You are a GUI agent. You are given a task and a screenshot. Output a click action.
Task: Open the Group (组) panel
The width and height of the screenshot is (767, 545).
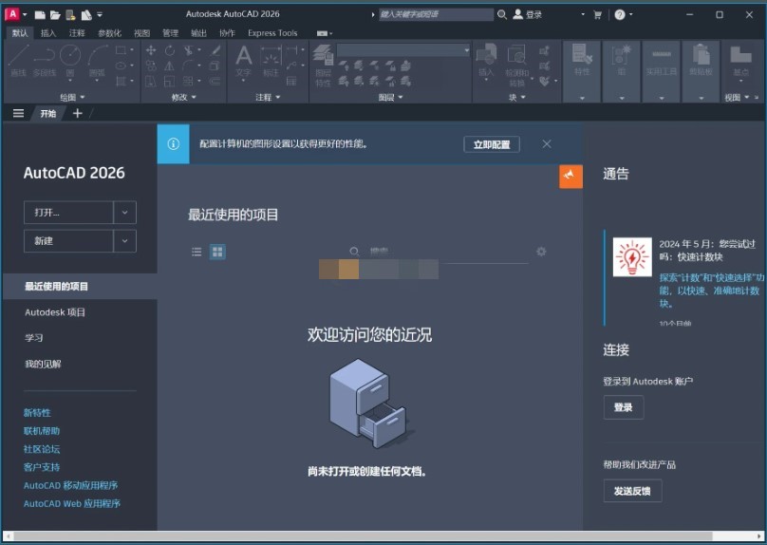tap(621, 71)
